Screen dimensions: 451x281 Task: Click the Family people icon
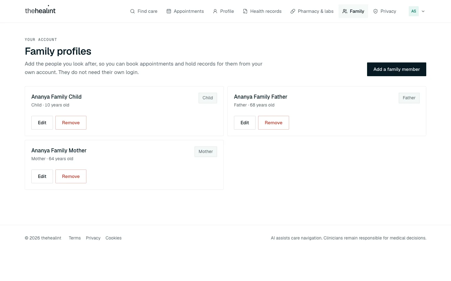pos(345,11)
